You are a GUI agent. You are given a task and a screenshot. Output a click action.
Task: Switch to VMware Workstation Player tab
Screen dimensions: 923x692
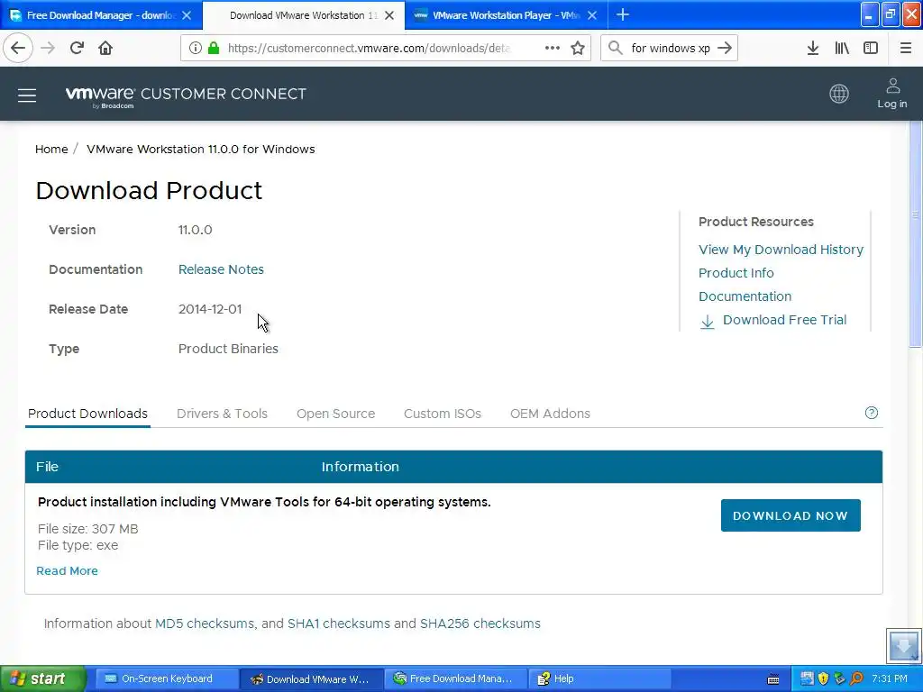pos(507,15)
